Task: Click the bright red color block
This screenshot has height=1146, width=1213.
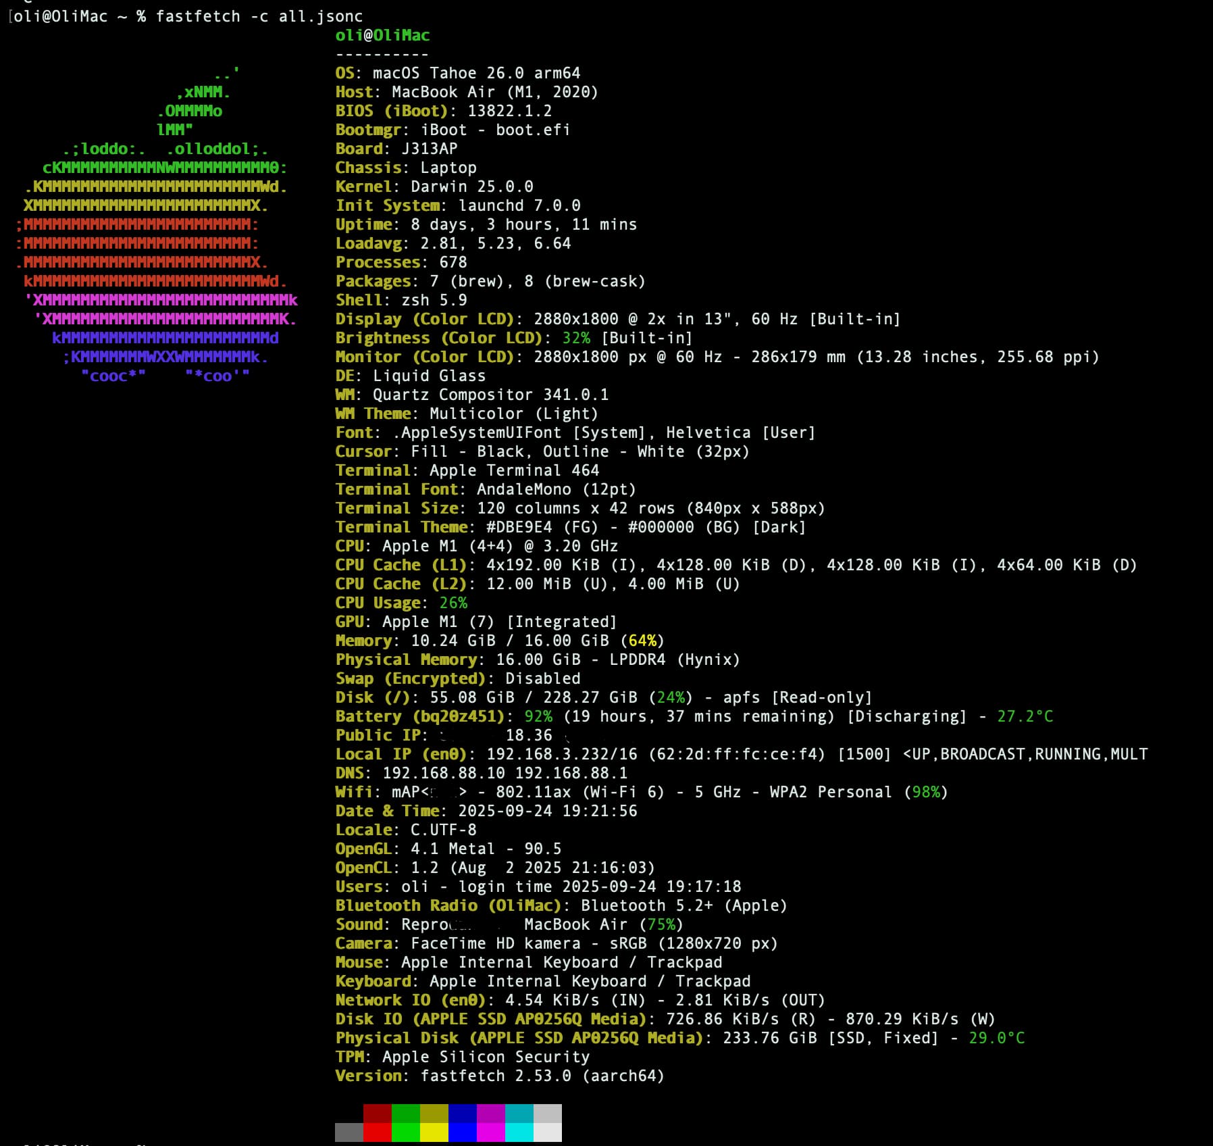Action: [x=377, y=1132]
